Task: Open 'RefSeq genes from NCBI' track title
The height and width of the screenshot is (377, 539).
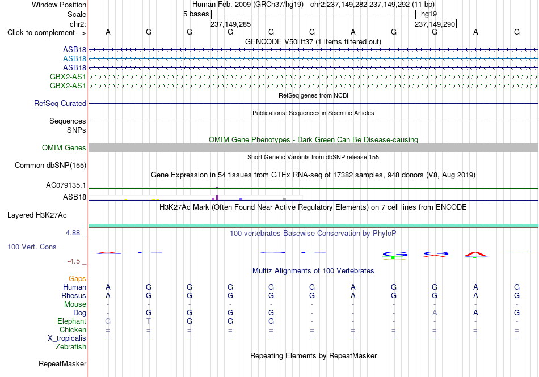Action: (x=313, y=95)
